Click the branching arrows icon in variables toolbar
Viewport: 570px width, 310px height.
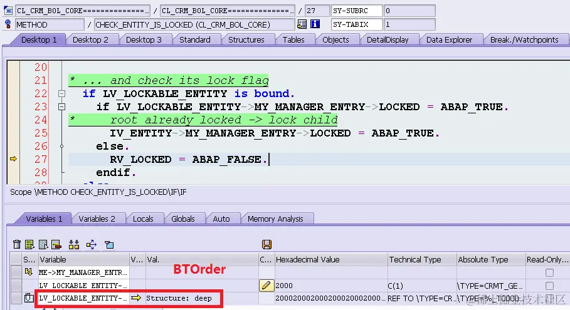(92, 244)
